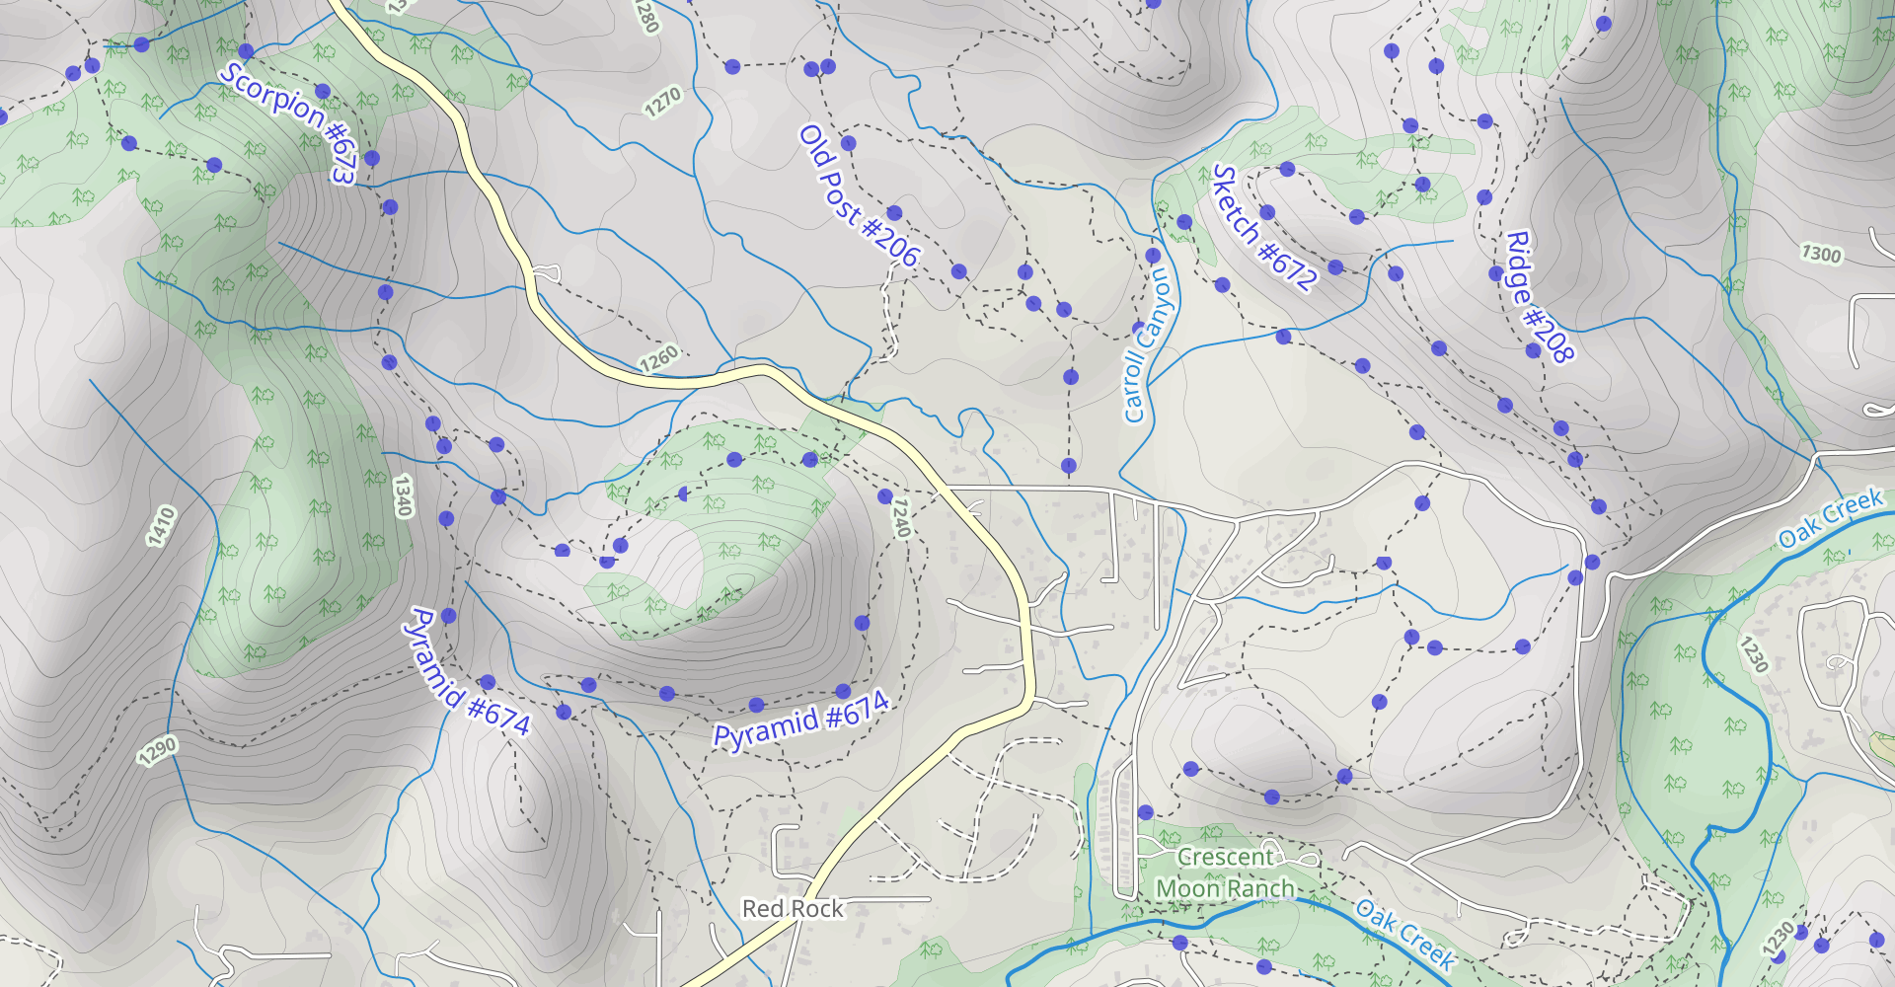Viewport: 1895px width, 987px height.
Task: Click the 1300 contour elevation label
Action: 1821,254
